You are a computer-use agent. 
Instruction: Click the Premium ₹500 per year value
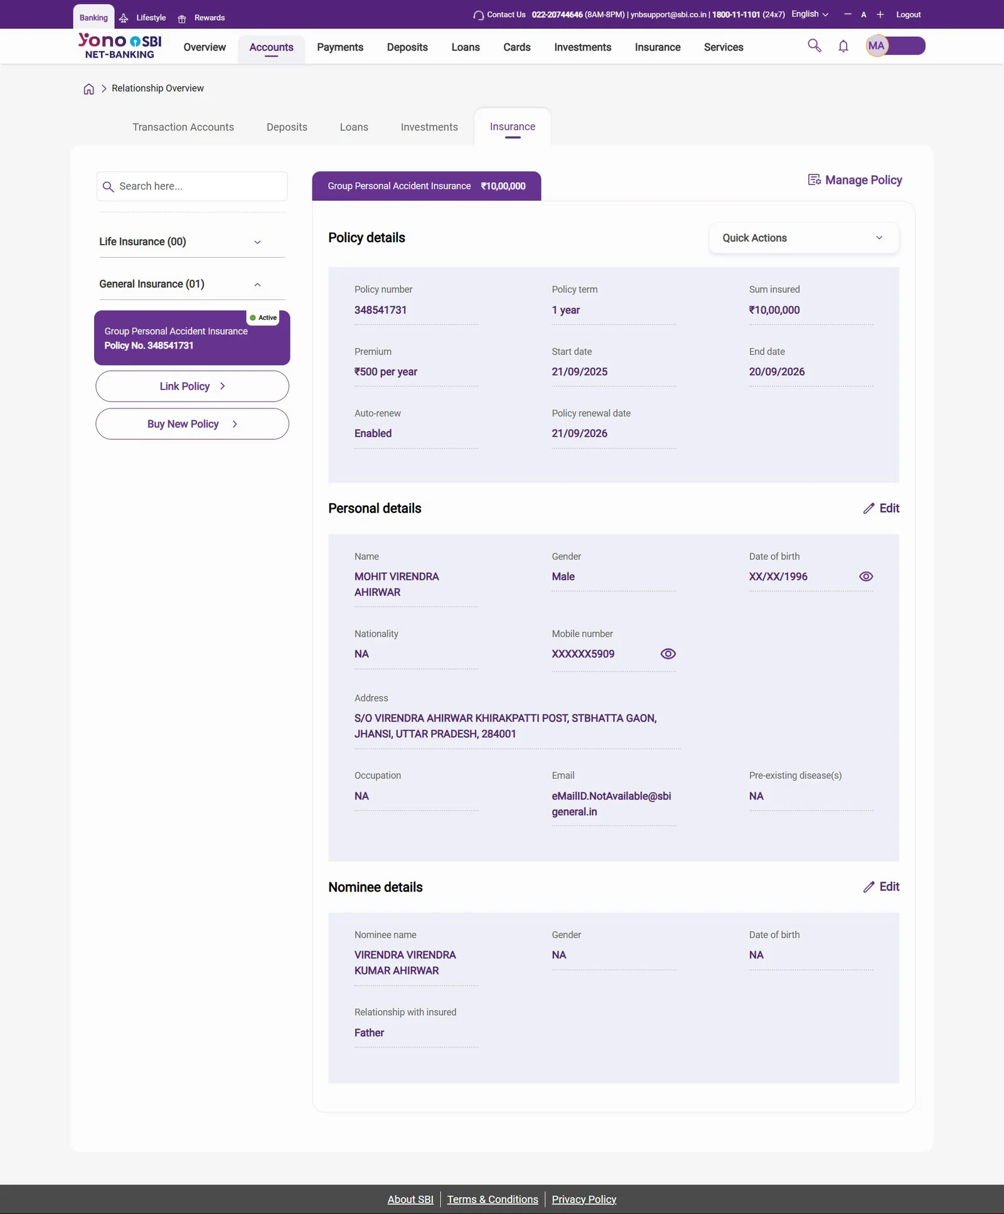point(385,372)
